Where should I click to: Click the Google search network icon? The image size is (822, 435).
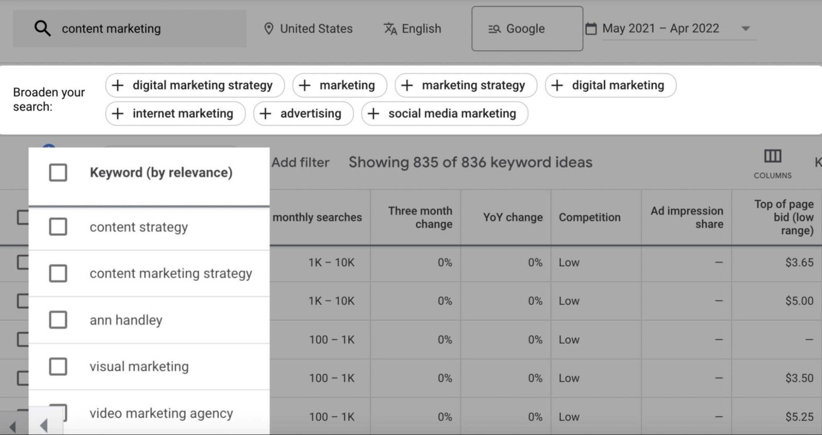tap(494, 29)
